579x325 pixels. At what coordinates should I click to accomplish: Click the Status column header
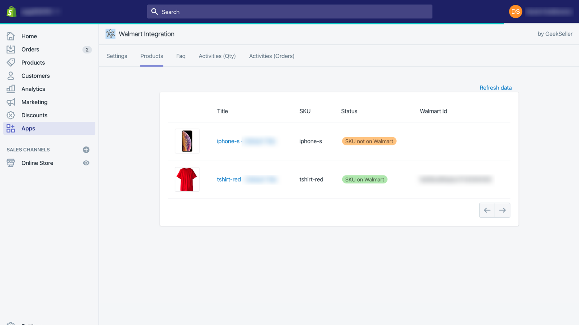click(x=349, y=111)
